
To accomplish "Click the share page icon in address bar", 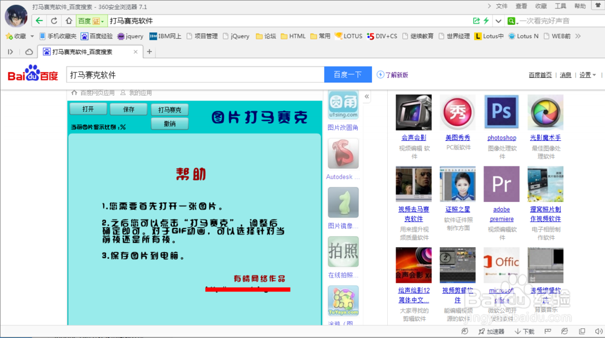I will click(476, 21).
